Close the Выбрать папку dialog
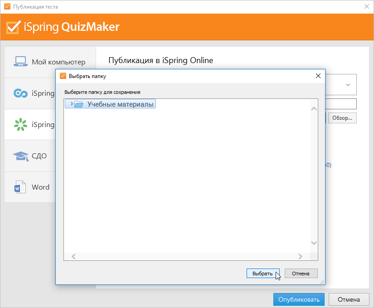This screenshot has height=308, width=374. 318,76
